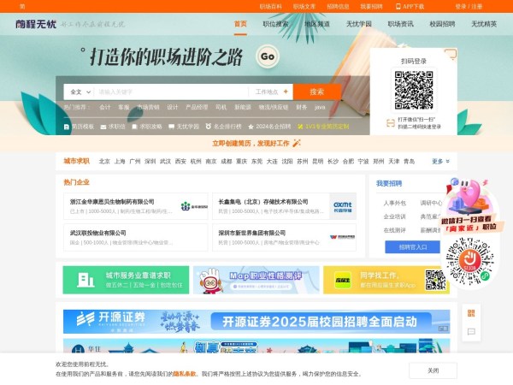Click the login QR code
The height and width of the screenshot is (385, 513).
(x=414, y=88)
